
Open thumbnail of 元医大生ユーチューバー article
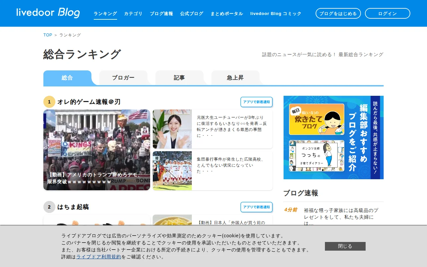click(172, 129)
